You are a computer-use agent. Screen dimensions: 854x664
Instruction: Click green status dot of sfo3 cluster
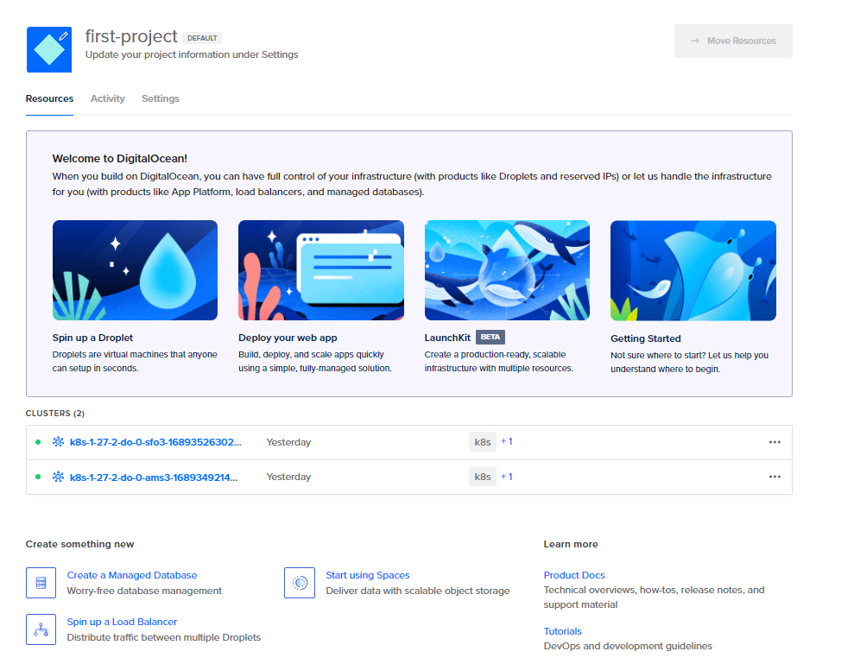[38, 442]
